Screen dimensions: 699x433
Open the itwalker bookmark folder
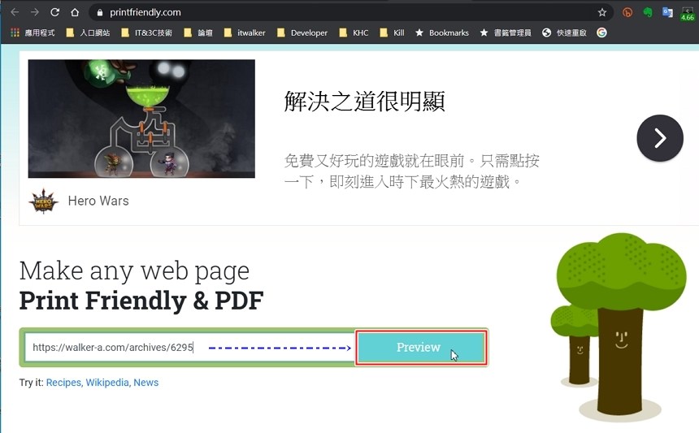245,32
